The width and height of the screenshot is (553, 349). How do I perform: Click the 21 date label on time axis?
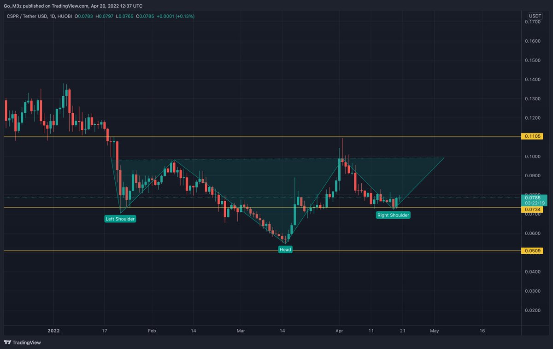point(403,331)
